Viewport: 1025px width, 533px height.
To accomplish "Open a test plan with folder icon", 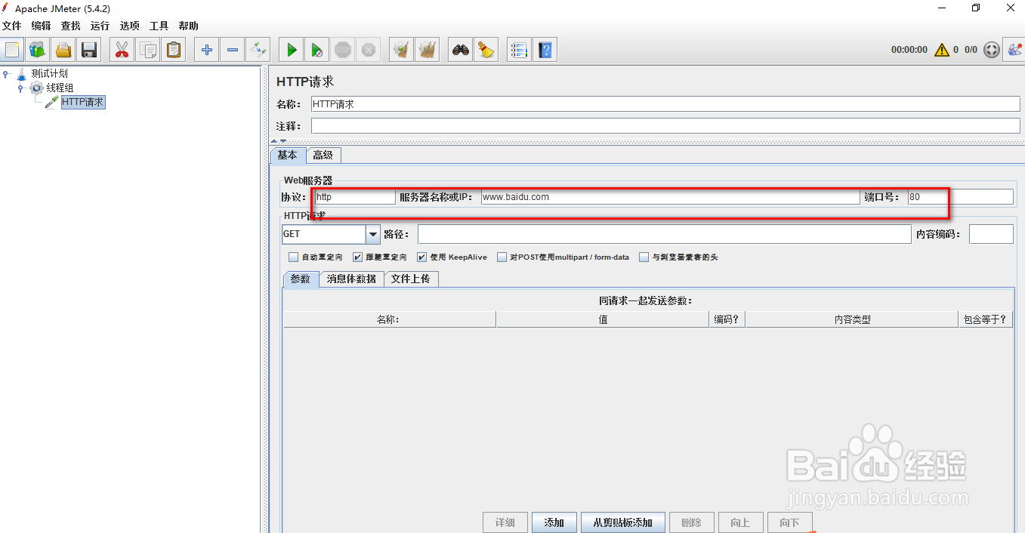I will (63, 51).
